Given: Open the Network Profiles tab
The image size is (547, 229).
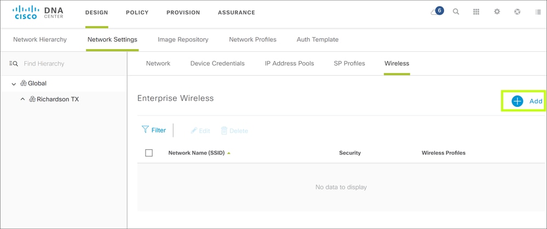Looking at the screenshot, I should (x=252, y=39).
